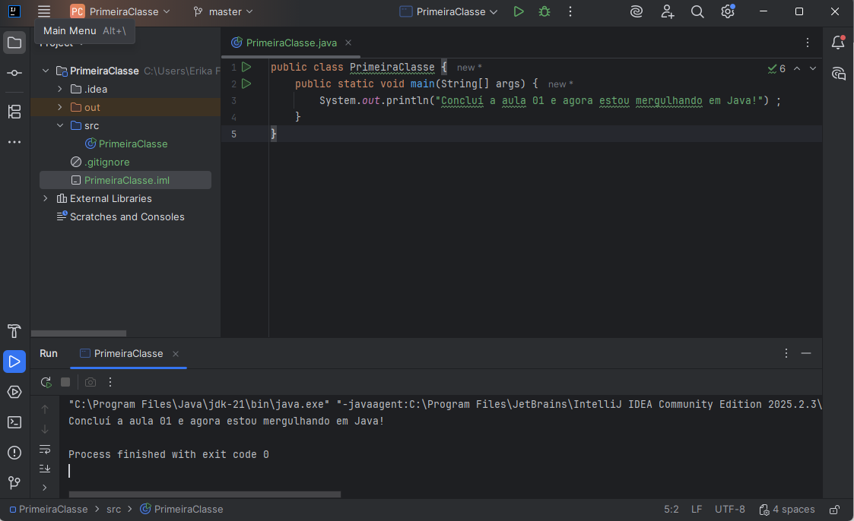This screenshot has width=854, height=521.
Task: Open the Terminal tool window
Action: (14, 422)
